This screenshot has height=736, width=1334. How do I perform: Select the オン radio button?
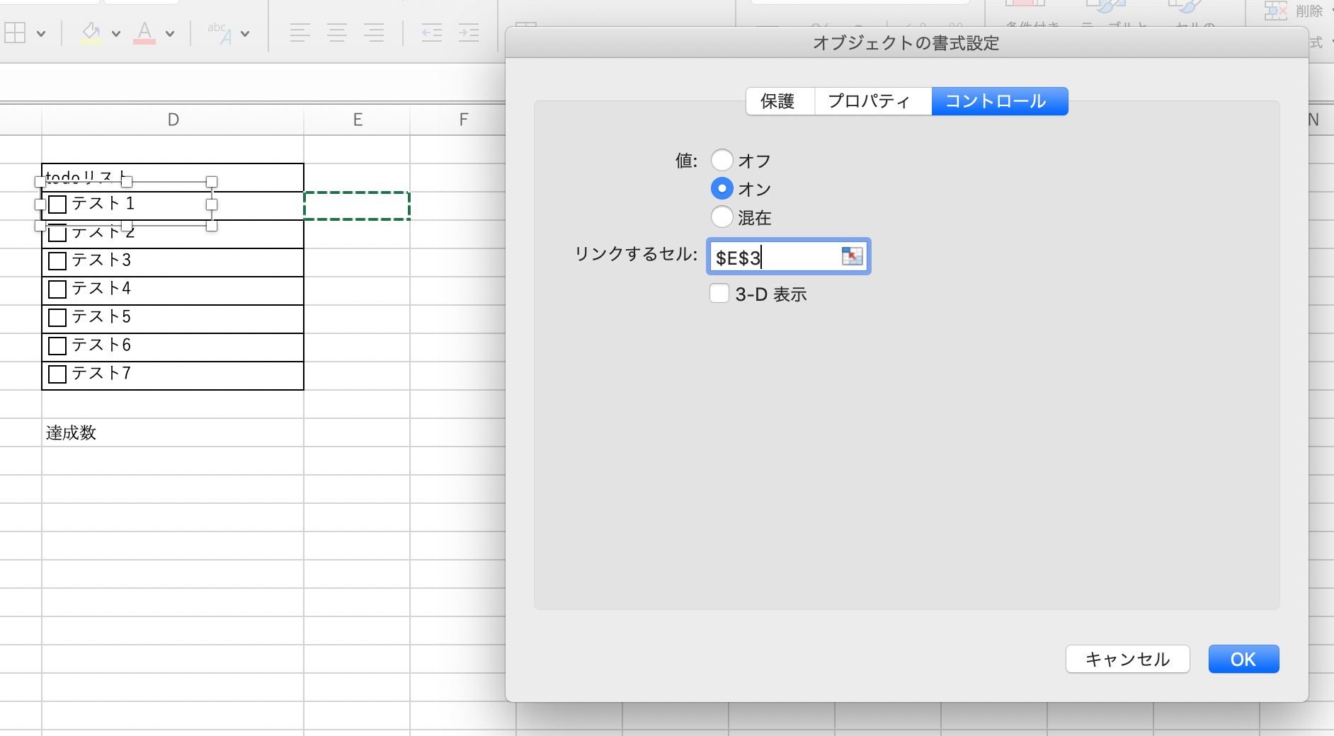(x=722, y=188)
